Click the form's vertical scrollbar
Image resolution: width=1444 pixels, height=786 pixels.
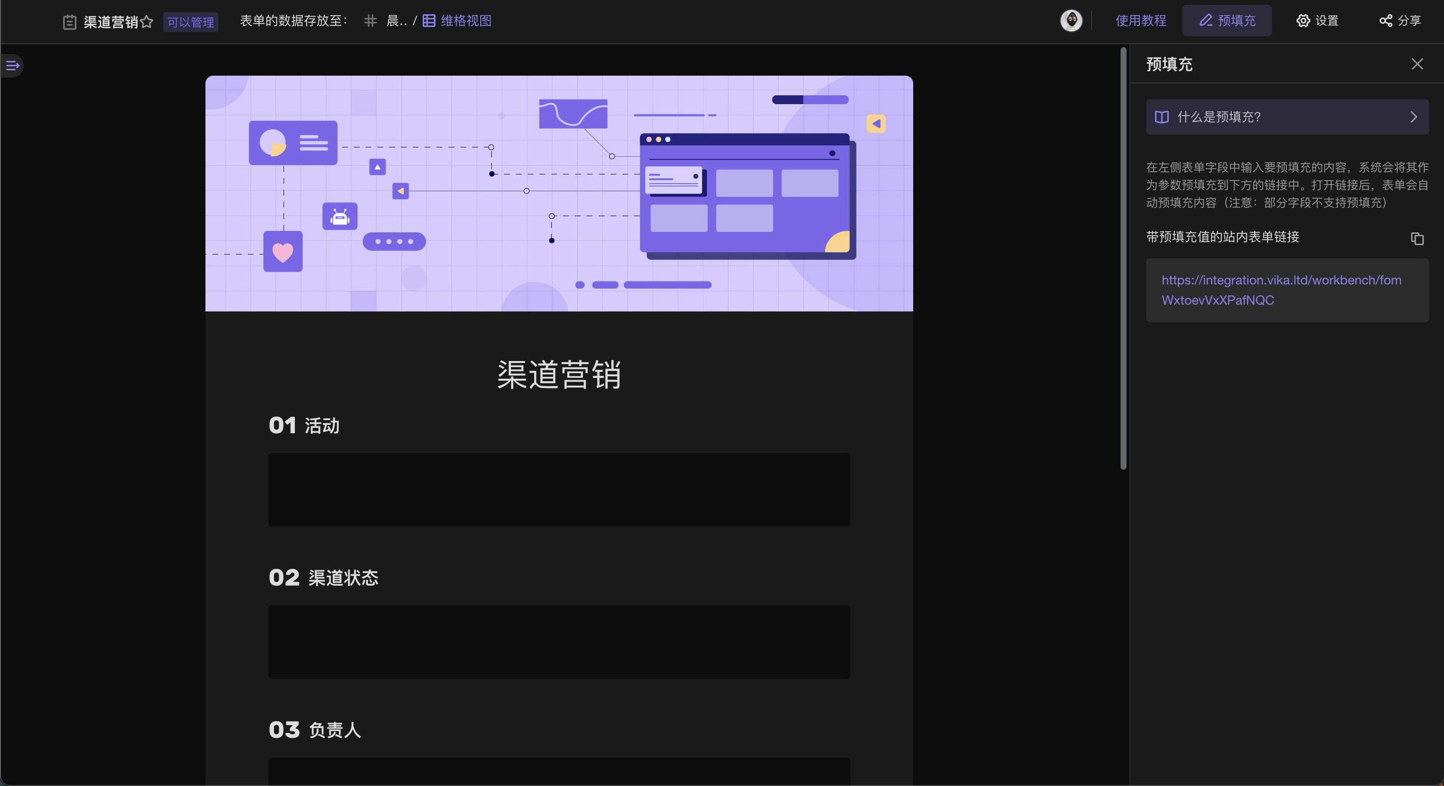tap(1123, 258)
